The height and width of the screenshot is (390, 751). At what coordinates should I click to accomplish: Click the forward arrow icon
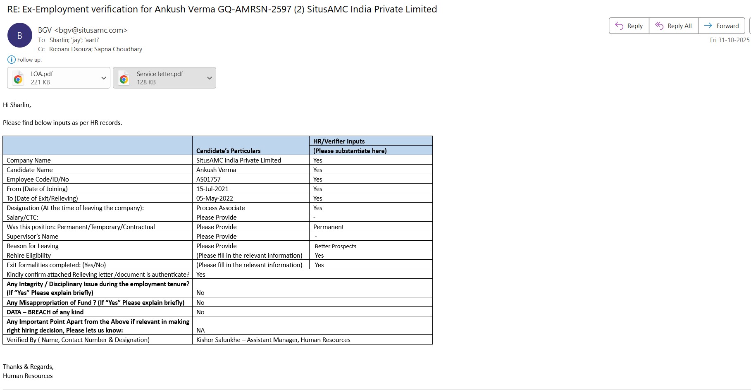708,26
